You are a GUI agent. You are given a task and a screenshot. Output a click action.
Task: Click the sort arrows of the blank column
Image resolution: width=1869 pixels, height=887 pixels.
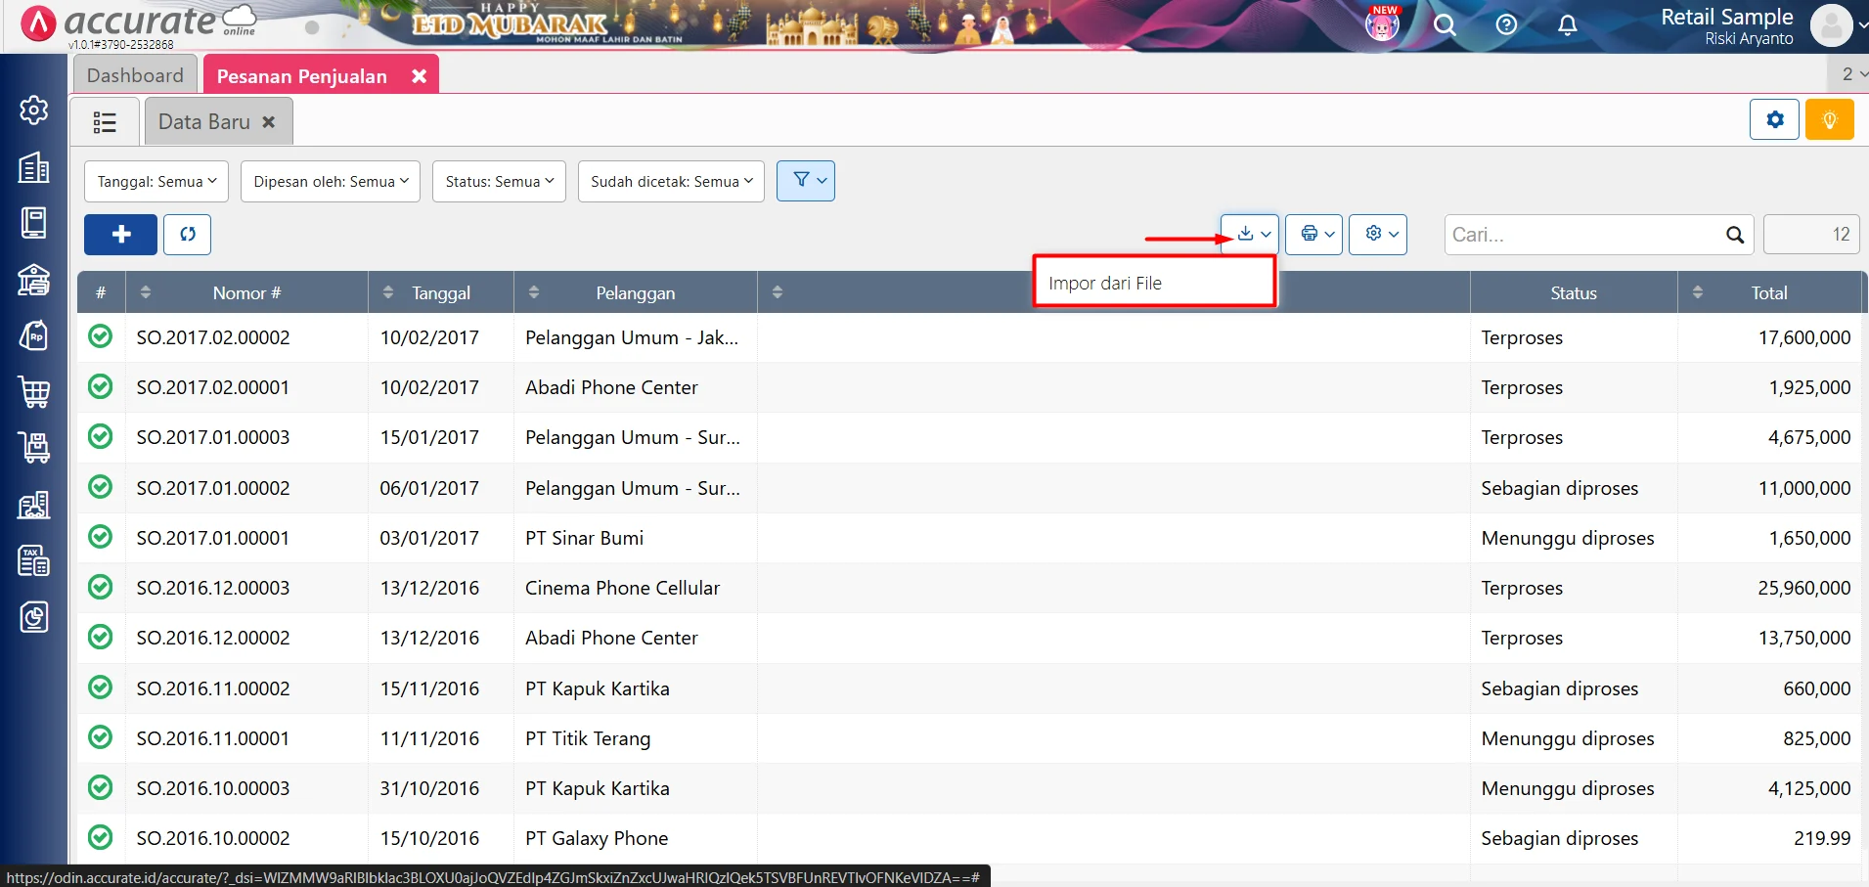pos(778,292)
